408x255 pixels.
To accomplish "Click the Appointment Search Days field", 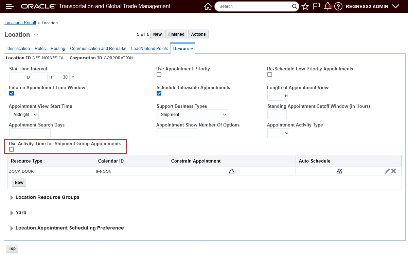I will pyautogui.click(x=30, y=133).
